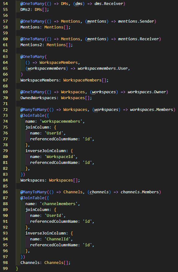The image size is (178, 272).
Task: Click 'UserId' string on line 90
Action: coord(54,216)
